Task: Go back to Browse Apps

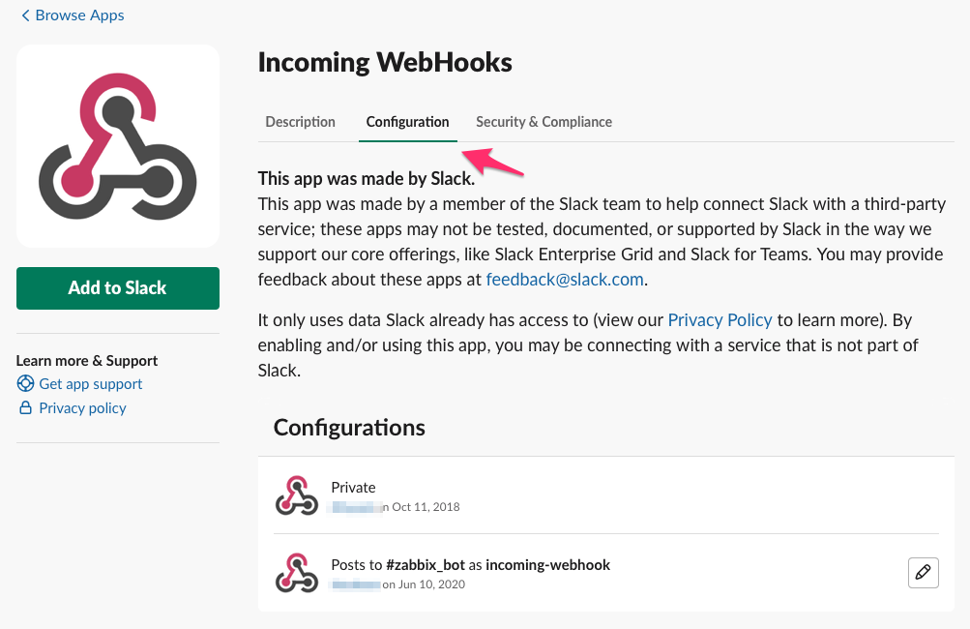Action: tap(73, 15)
